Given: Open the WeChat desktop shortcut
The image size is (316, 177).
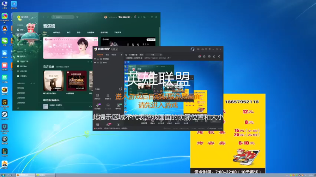Looking at the screenshot, I should click(4, 42).
